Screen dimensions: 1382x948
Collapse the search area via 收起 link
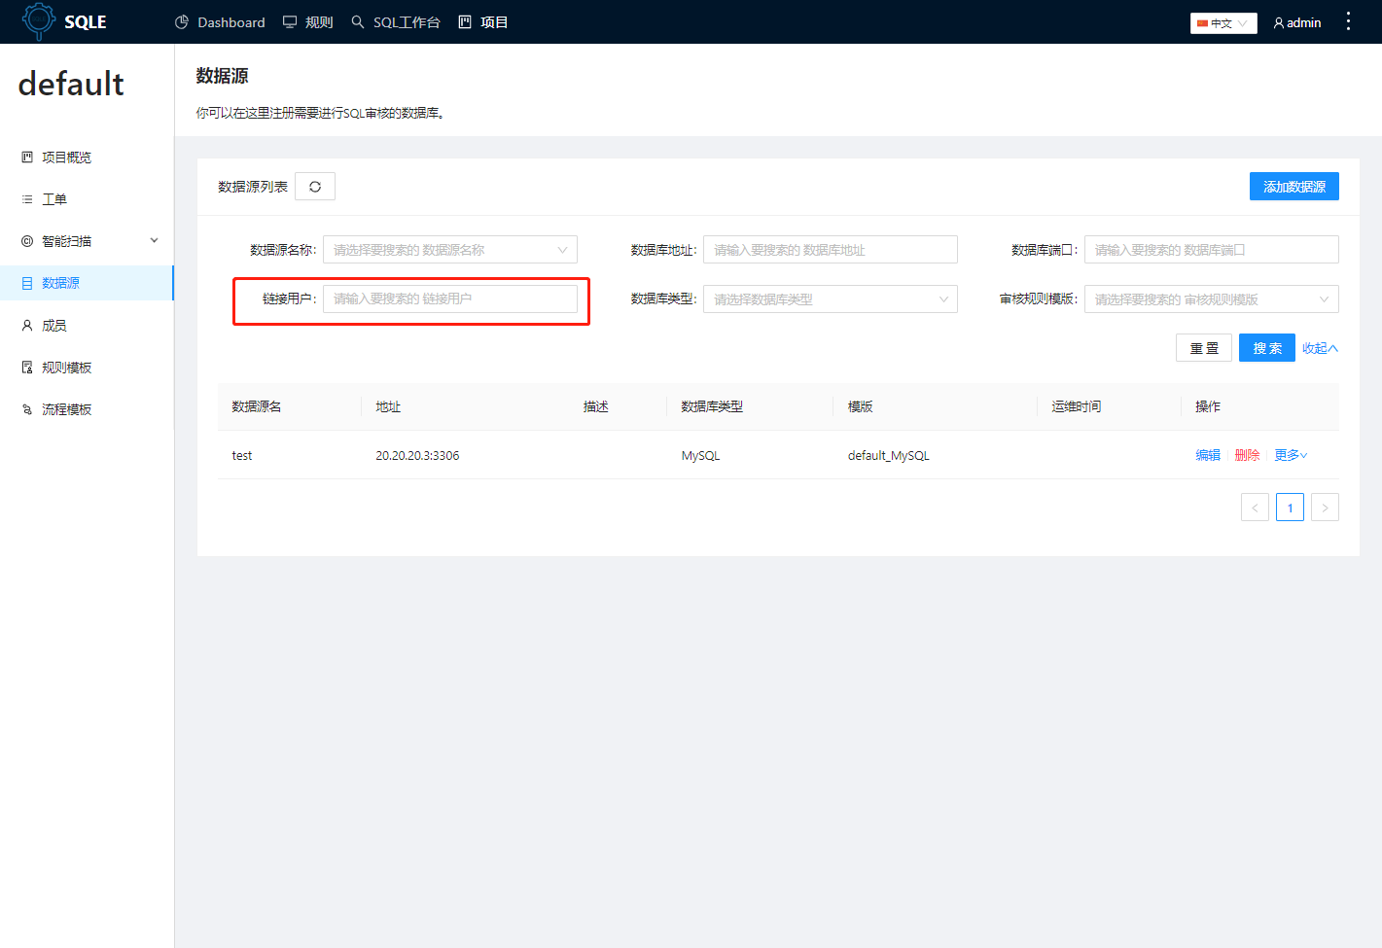tap(1320, 347)
